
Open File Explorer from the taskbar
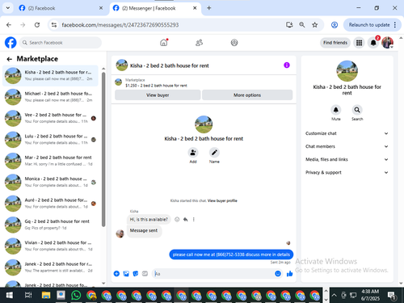click(46, 296)
